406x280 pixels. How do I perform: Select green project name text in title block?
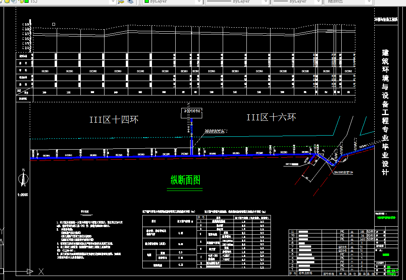pos(386,218)
